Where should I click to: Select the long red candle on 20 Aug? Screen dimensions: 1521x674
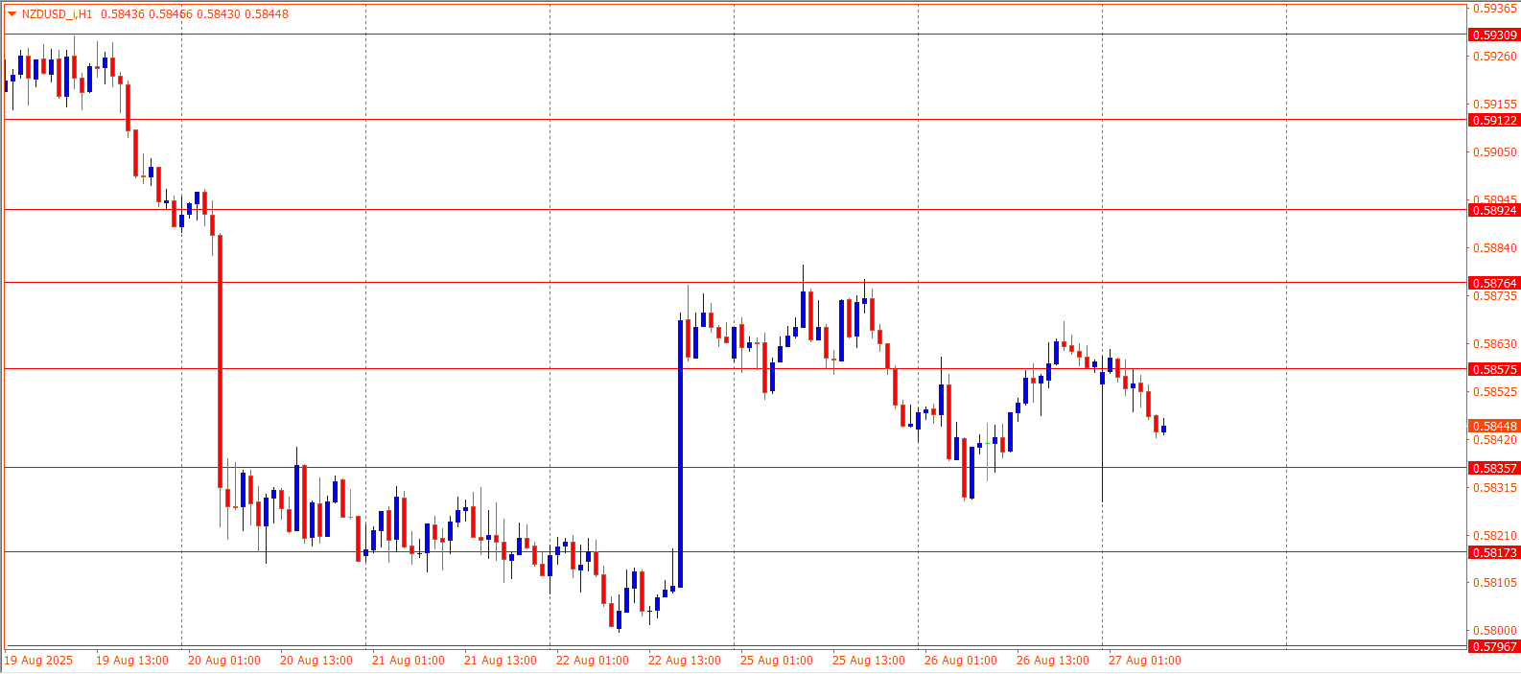click(220, 360)
